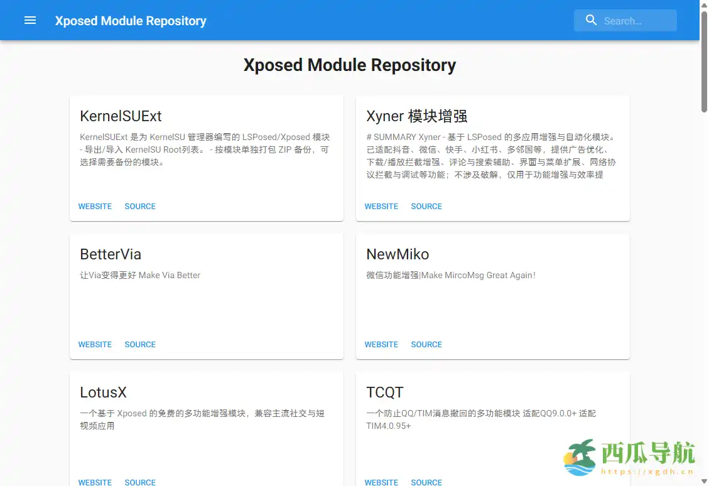Screen dimensions: 709x486
Task: Open BetterVia's WEBSITE link
Action: tap(95, 344)
